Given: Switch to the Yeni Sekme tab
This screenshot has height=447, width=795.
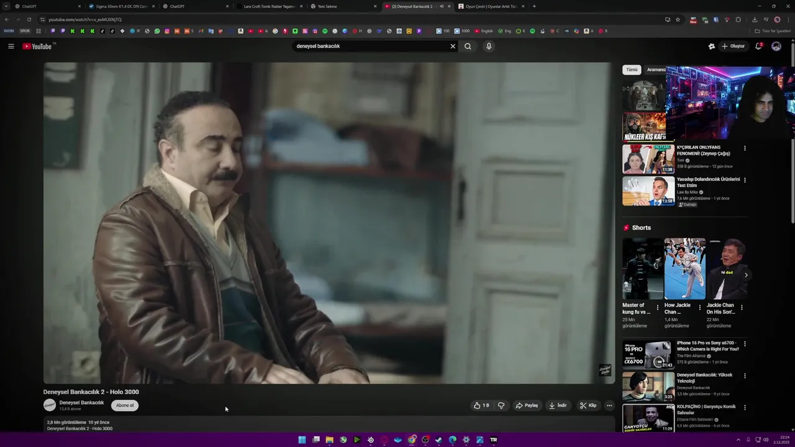Looking at the screenshot, I should (343, 6).
